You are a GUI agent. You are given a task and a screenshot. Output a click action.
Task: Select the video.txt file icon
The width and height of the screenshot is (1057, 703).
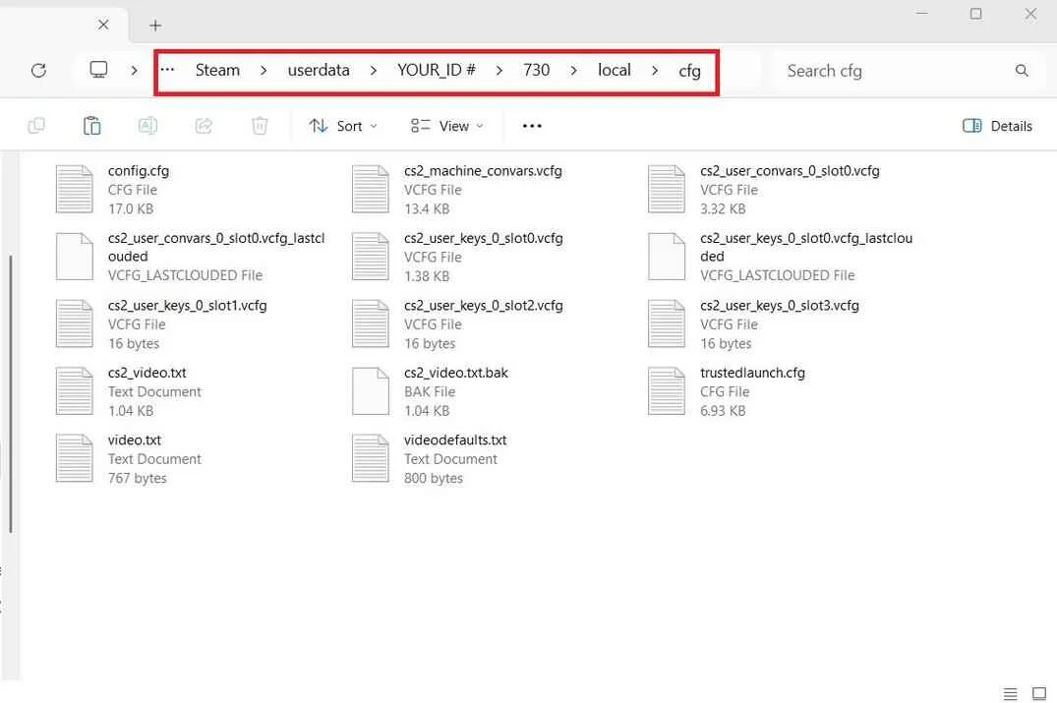point(74,458)
